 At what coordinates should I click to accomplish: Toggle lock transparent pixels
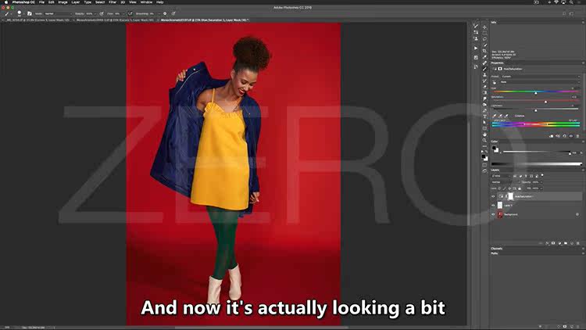(499, 188)
